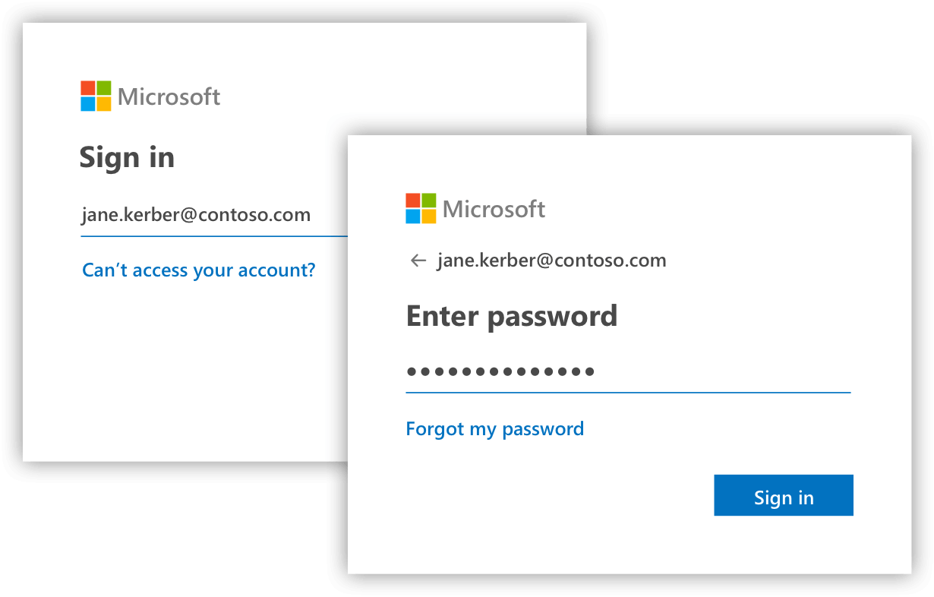Click the Microsoft wordmark in the rear dialog
This screenshot has width=934, height=597.
click(x=169, y=97)
